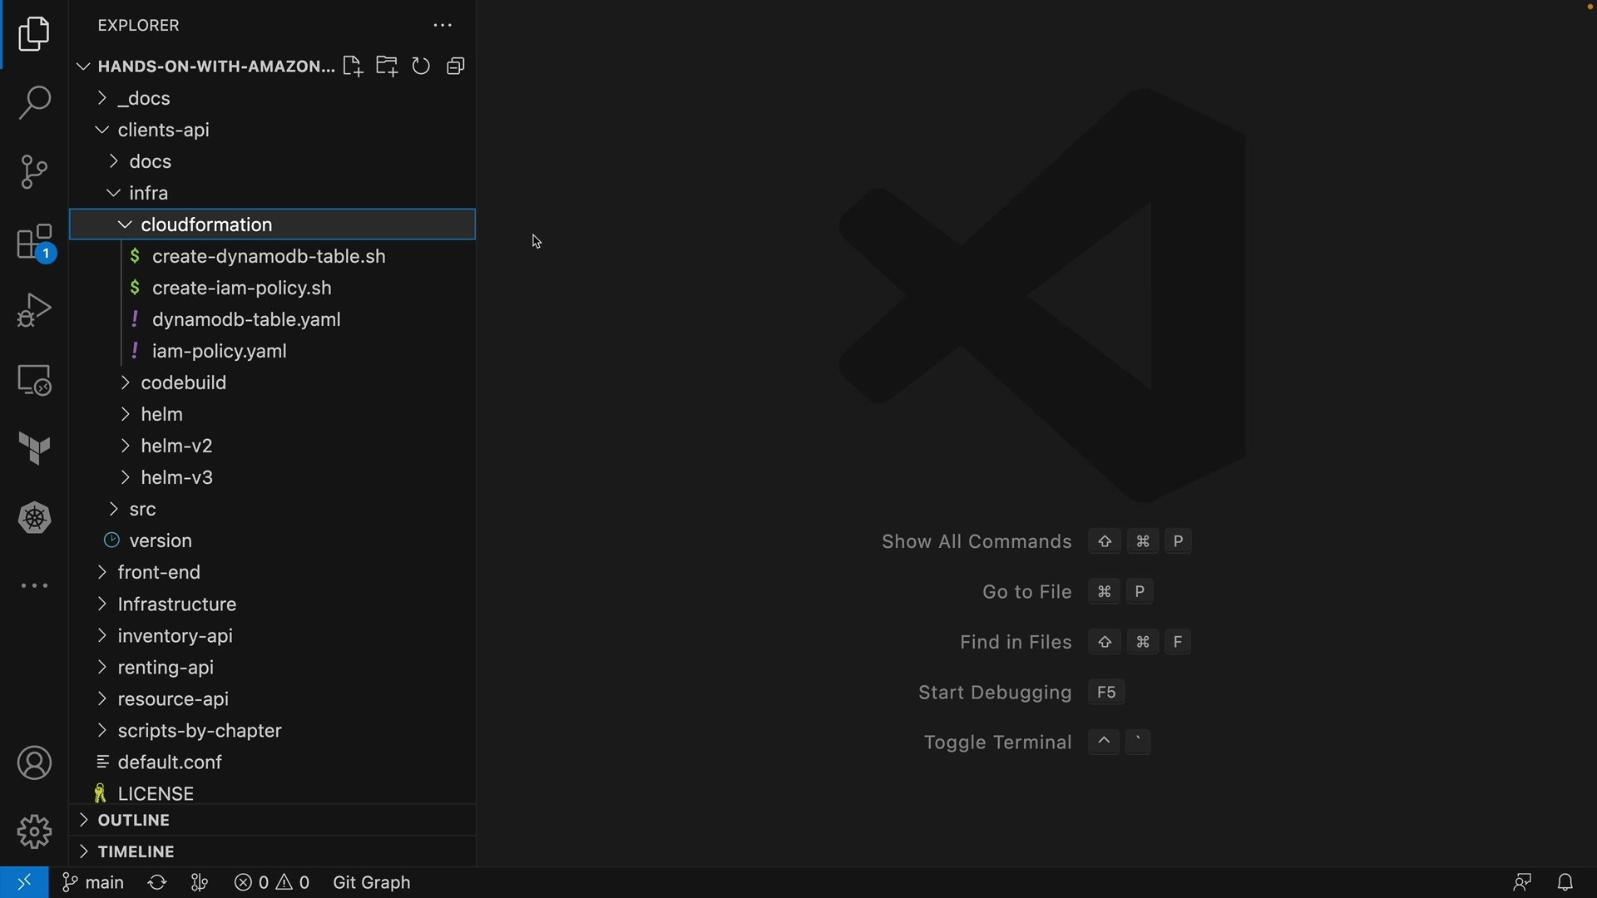Image resolution: width=1597 pixels, height=898 pixels.
Task: Open the Search view in activity bar
Action: click(x=34, y=103)
